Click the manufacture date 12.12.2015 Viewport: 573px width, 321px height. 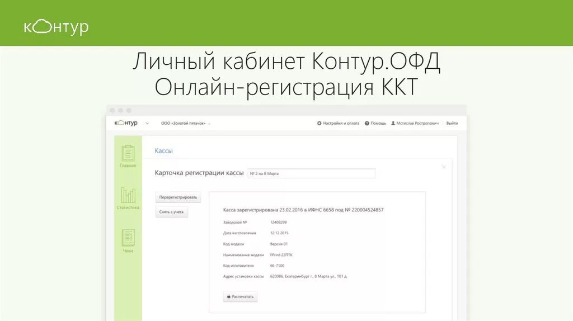(279, 233)
